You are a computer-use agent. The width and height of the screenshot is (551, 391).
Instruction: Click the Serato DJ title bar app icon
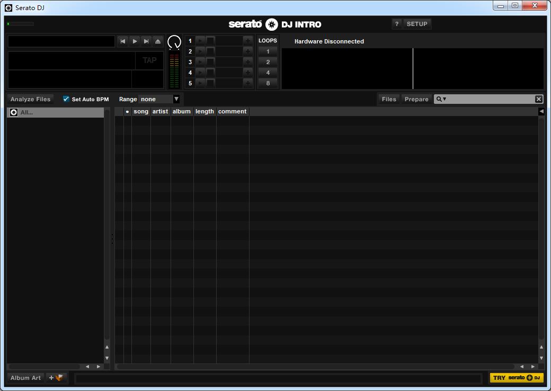pos(8,8)
